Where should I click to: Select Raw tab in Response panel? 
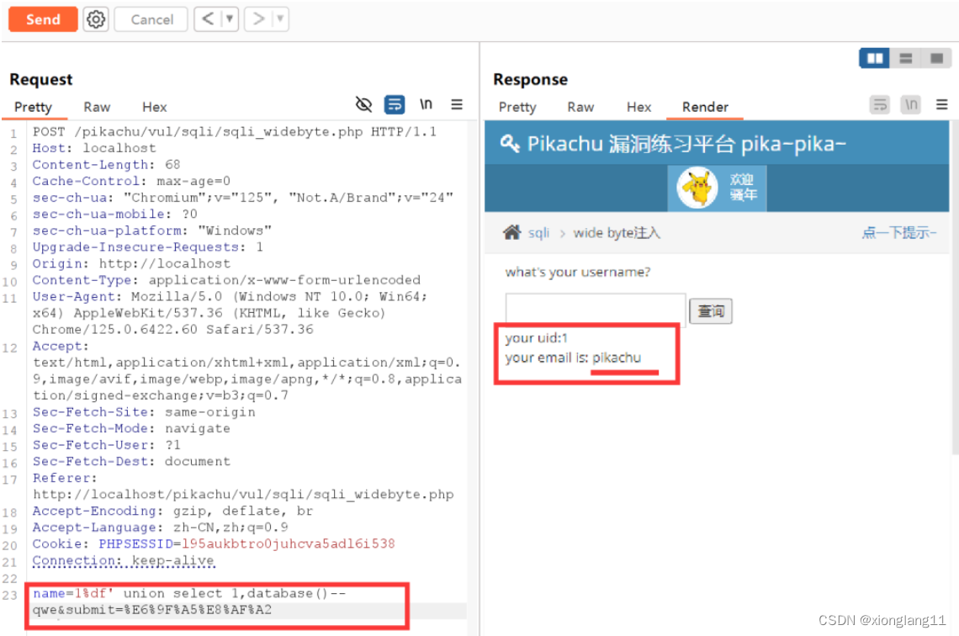pyautogui.click(x=580, y=107)
